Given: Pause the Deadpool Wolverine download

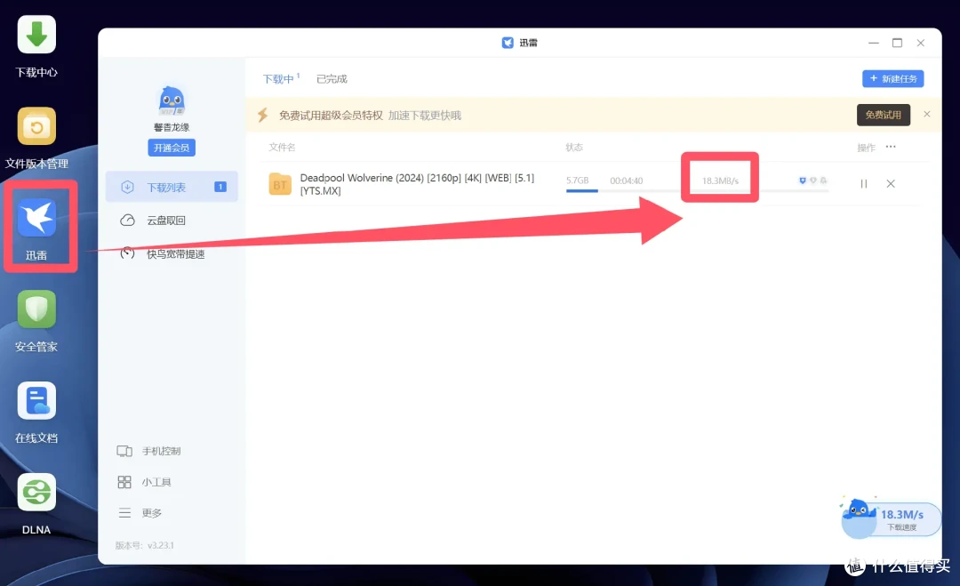Looking at the screenshot, I should (x=864, y=184).
